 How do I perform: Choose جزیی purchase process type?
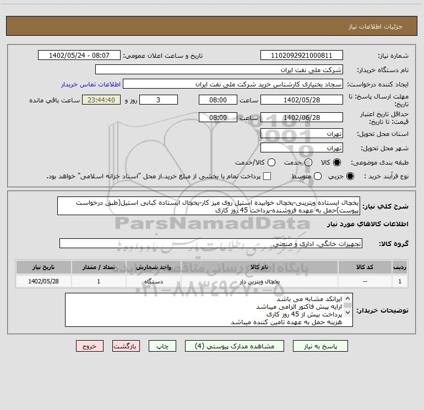coord(350,176)
